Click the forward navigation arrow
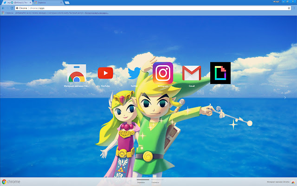 coord(7,8)
